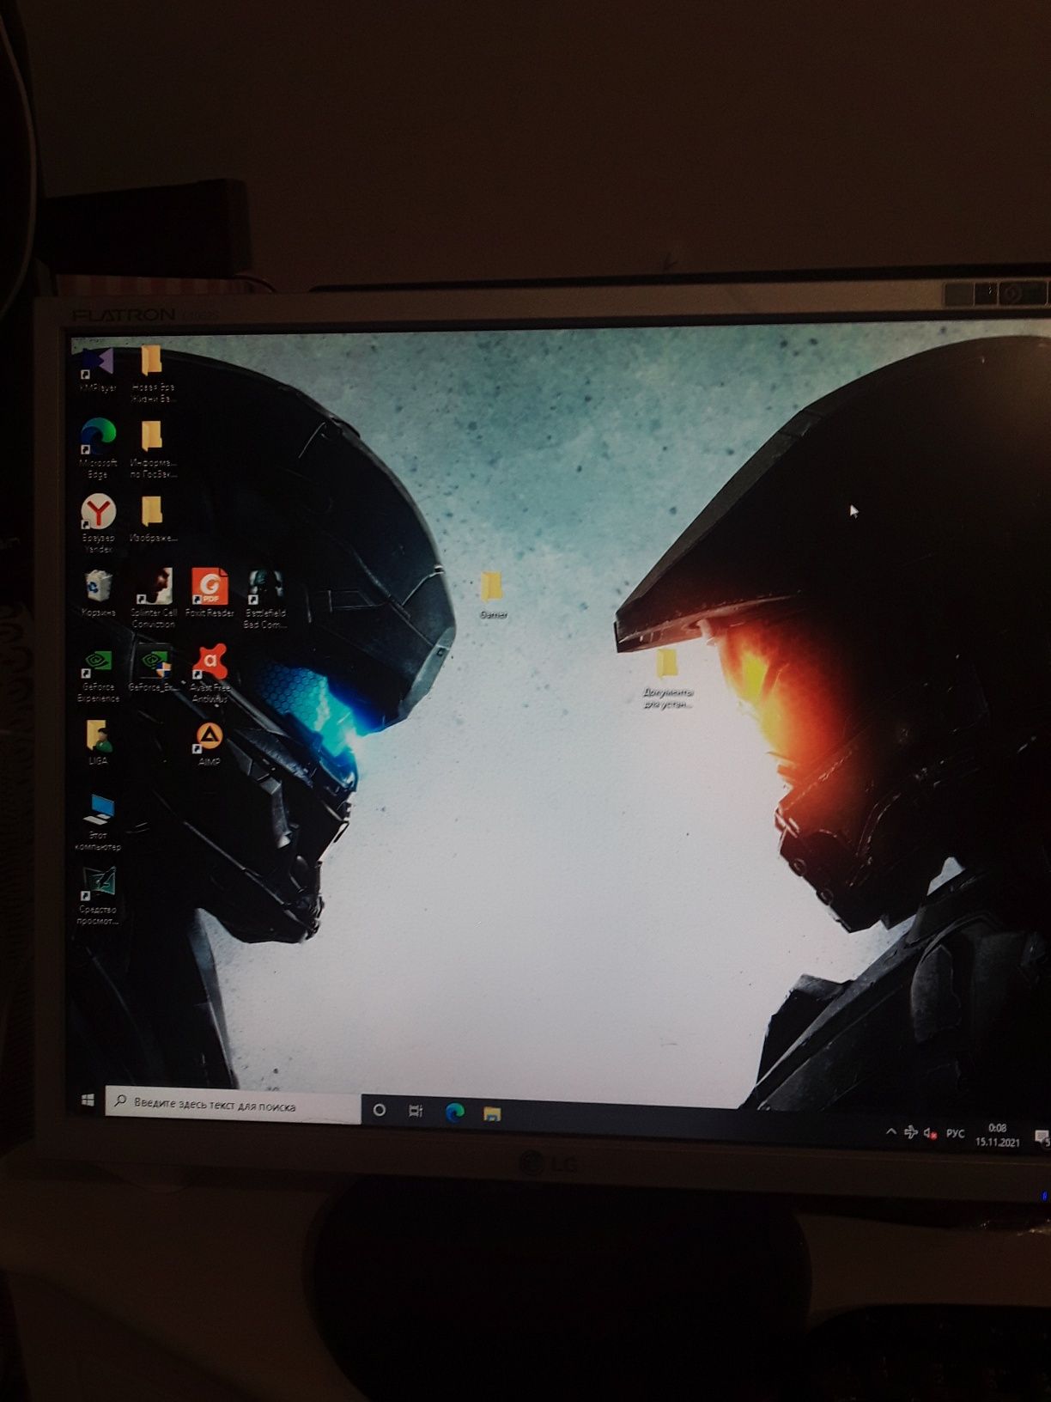
Task: Open the Yandex browser desktop shortcut
Action: (98, 521)
